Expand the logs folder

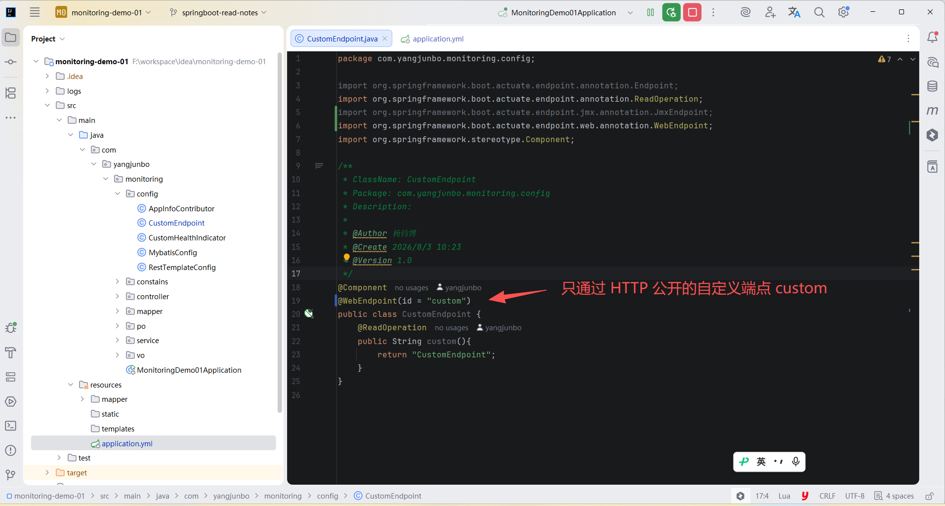(x=47, y=91)
